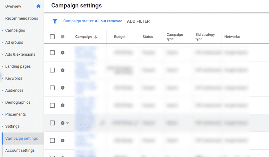Tick the select-all checkbox in table header
The height and width of the screenshot is (157, 269).
click(52, 37)
